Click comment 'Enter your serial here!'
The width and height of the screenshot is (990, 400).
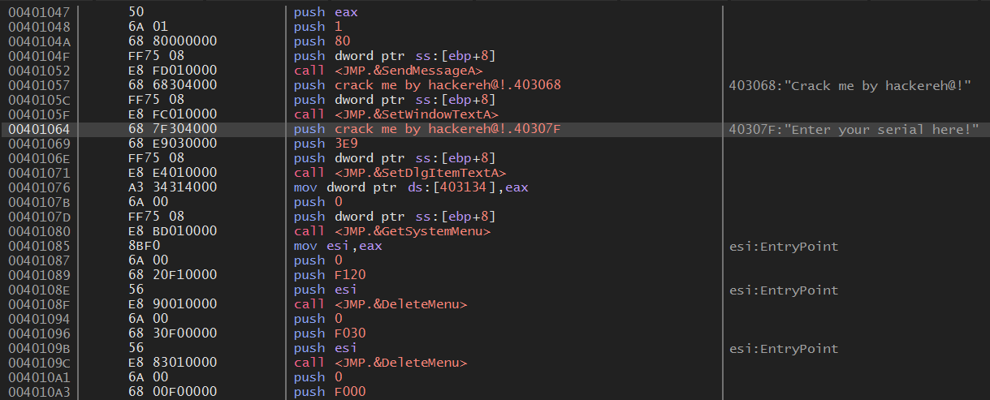pyautogui.click(x=855, y=128)
